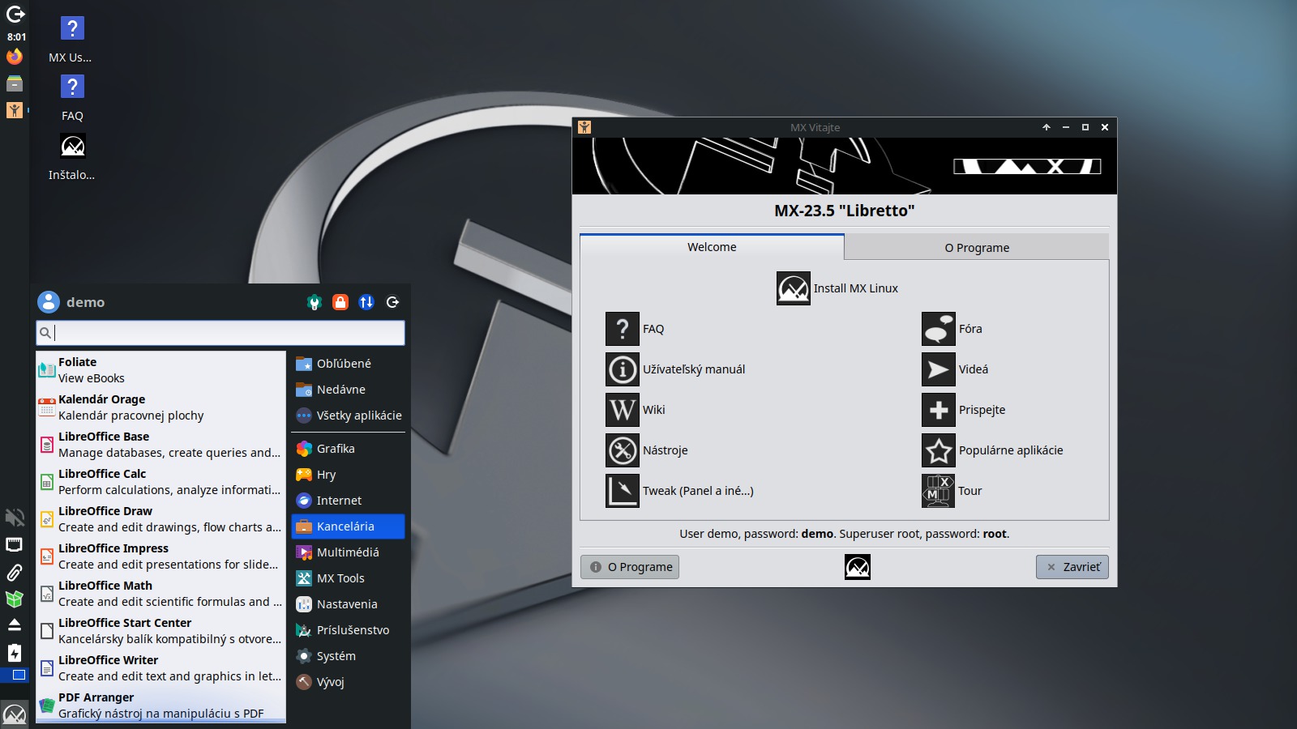Open the Nástroje tools icon
The image size is (1297, 729).
pos(623,450)
